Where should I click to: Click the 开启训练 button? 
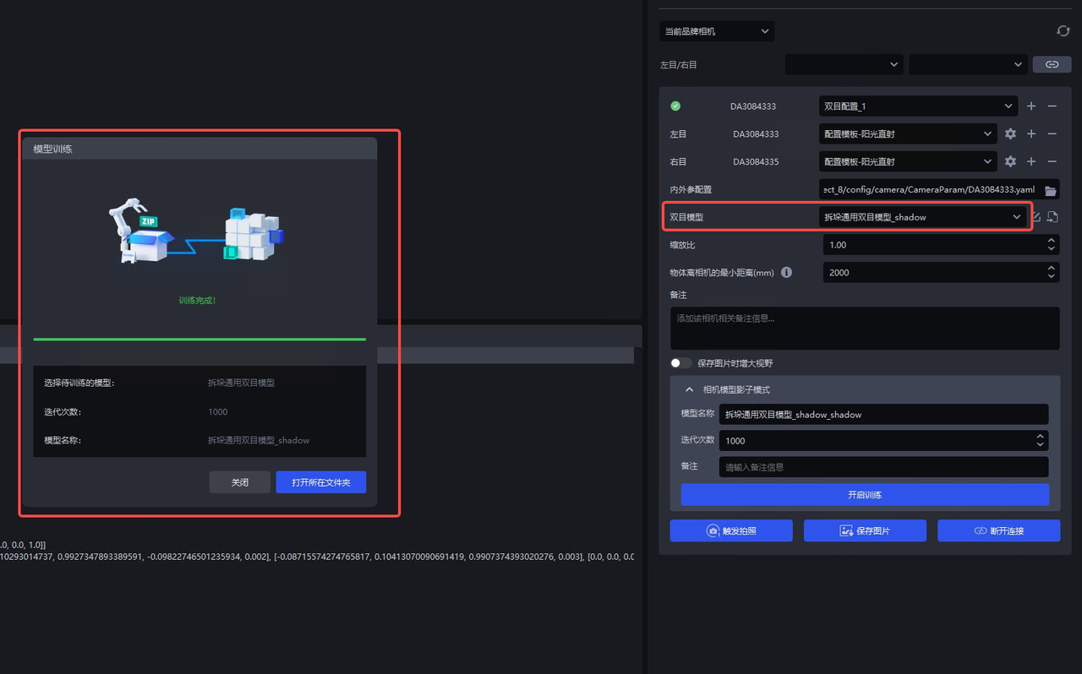865,495
